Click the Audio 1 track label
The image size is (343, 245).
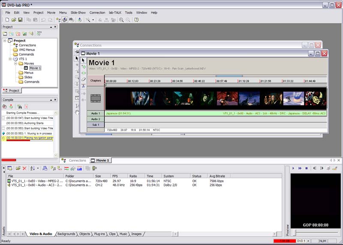(96, 114)
